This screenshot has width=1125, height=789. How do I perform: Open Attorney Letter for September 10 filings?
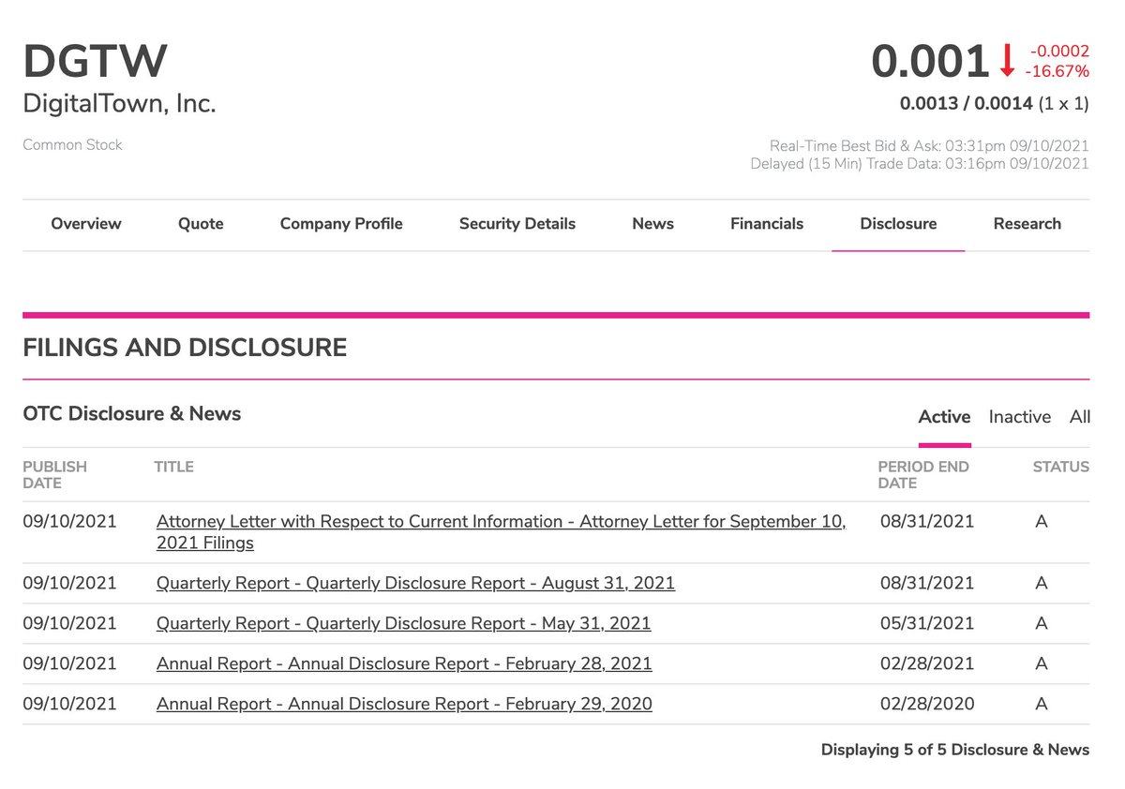coord(501,532)
